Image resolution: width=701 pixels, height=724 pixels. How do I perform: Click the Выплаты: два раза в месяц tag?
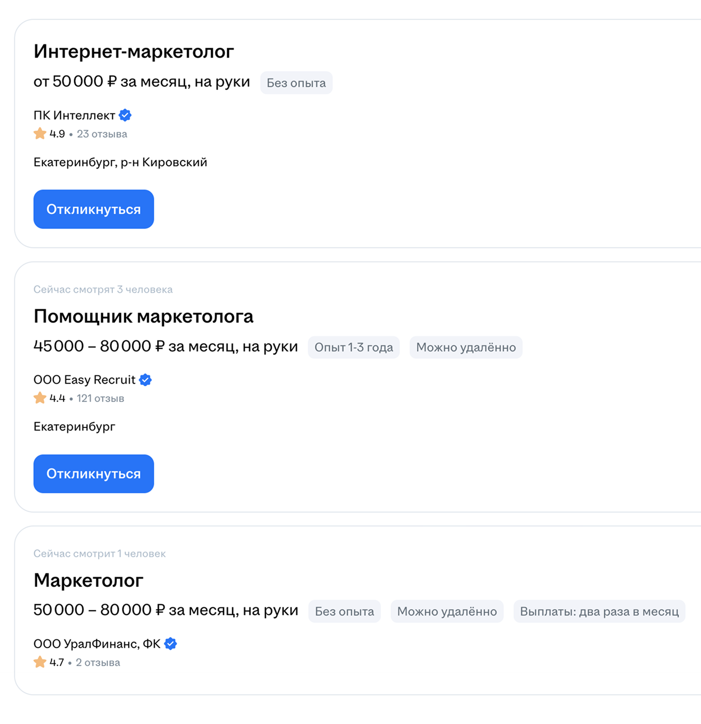click(599, 612)
